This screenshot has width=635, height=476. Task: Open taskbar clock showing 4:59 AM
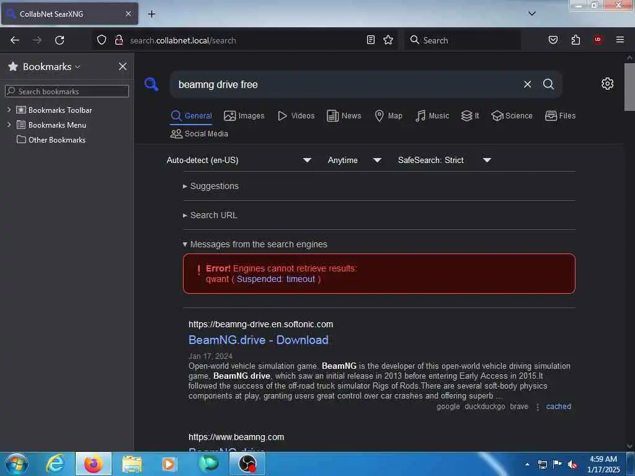[x=603, y=464]
